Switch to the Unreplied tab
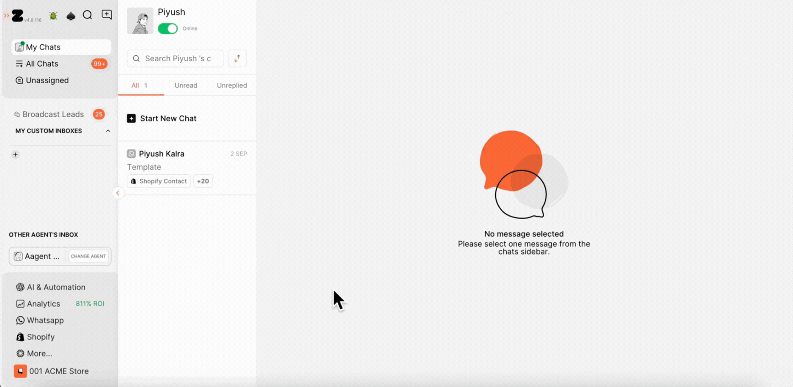Image resolution: width=793 pixels, height=387 pixels. [232, 85]
